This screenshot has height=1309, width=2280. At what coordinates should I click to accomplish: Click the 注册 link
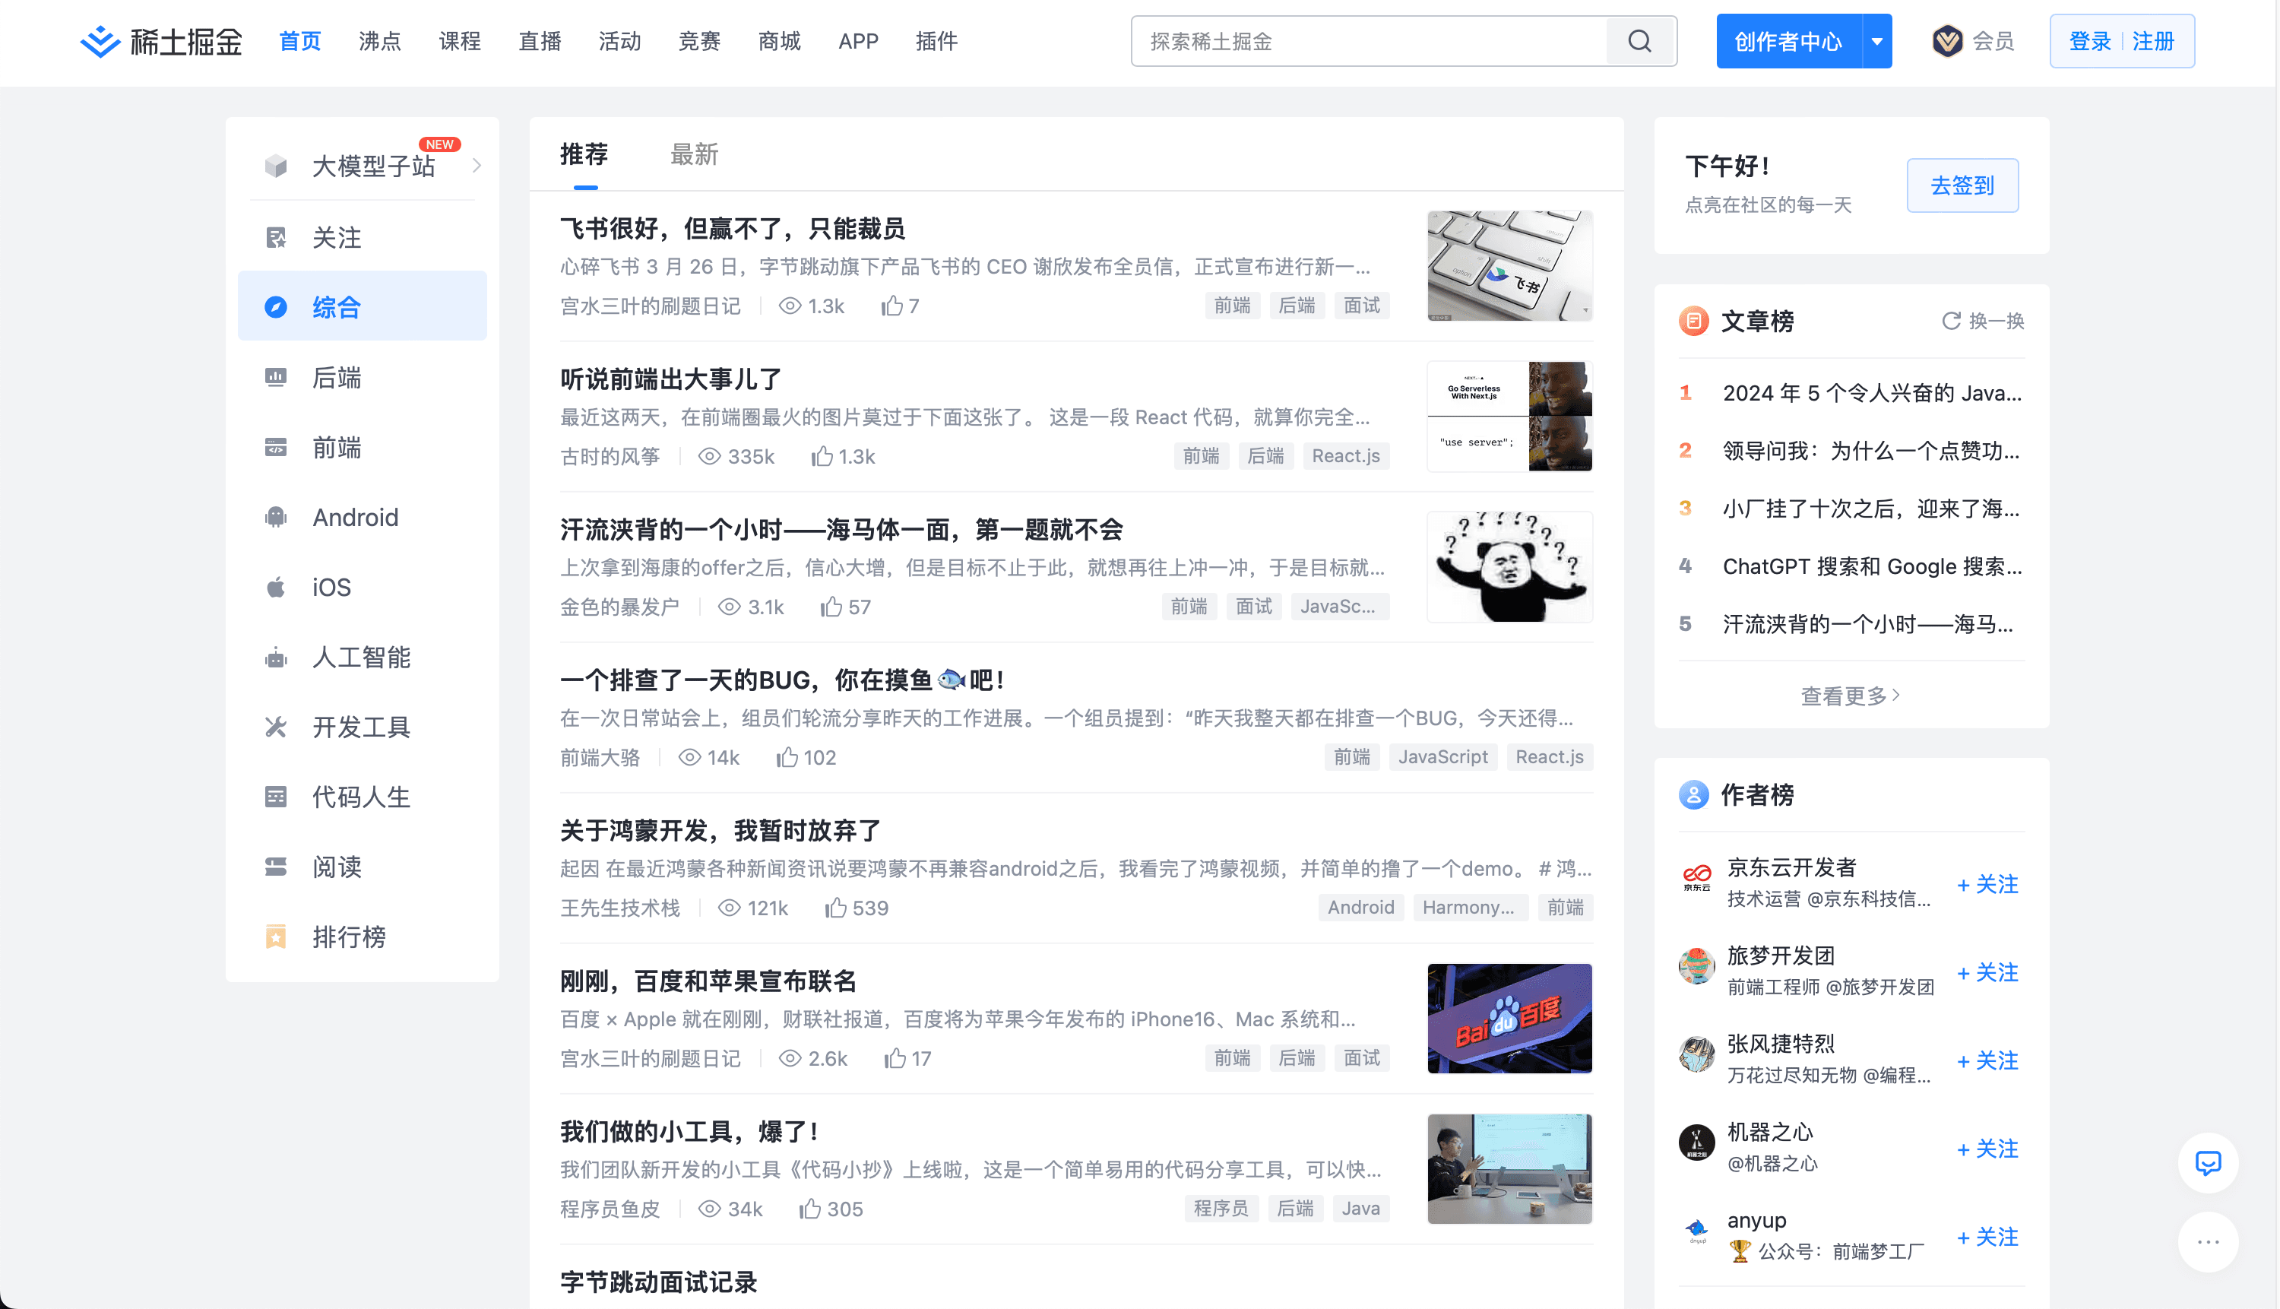tap(2153, 41)
